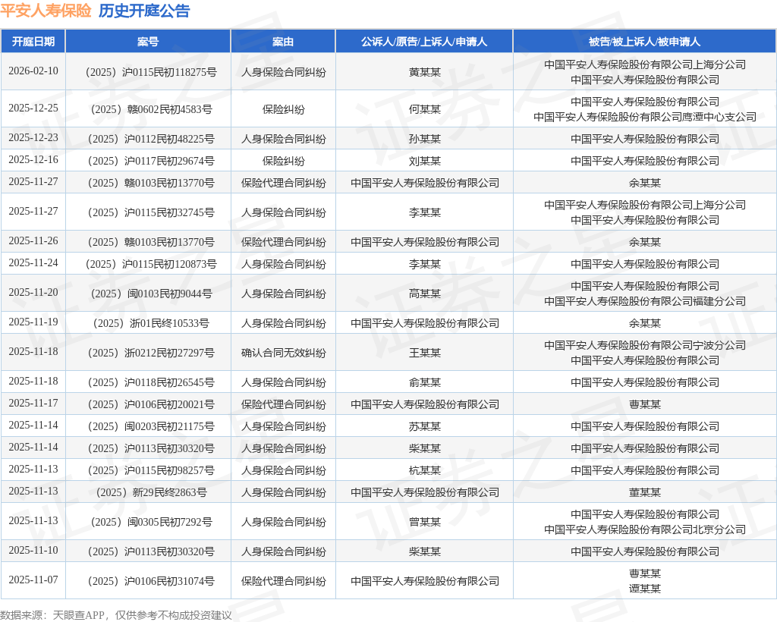This screenshot has height=622, width=777.
Task: Click case number (2025)浙01民终10533号
Action: pyautogui.click(x=151, y=323)
